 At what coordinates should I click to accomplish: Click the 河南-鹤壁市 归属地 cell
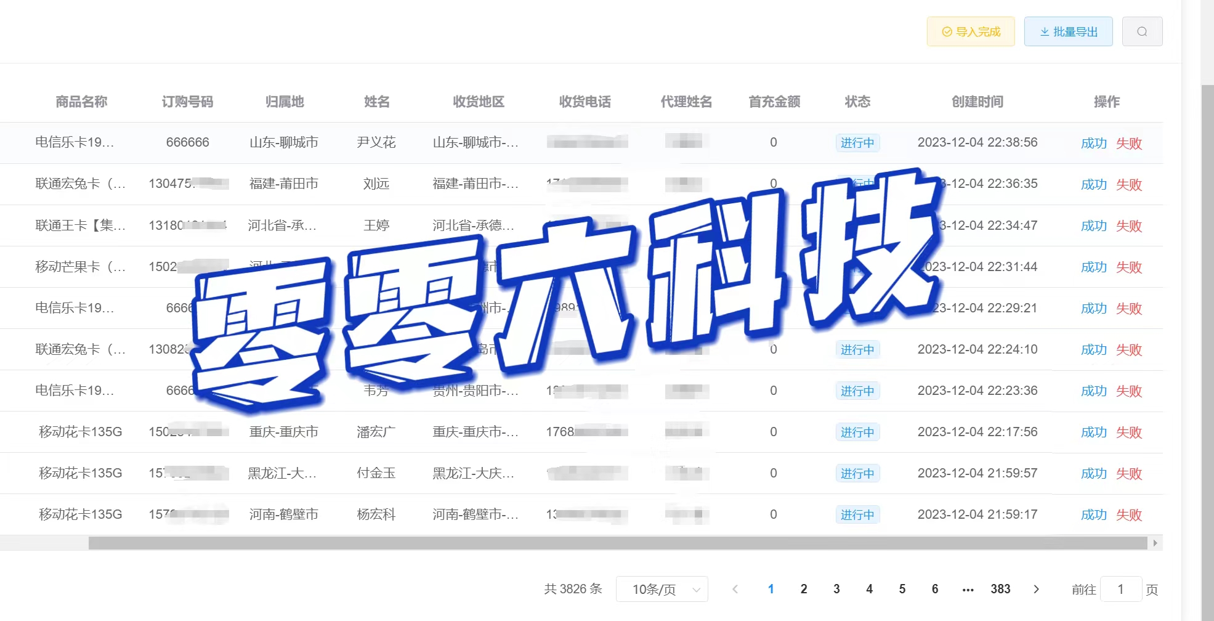(x=284, y=514)
